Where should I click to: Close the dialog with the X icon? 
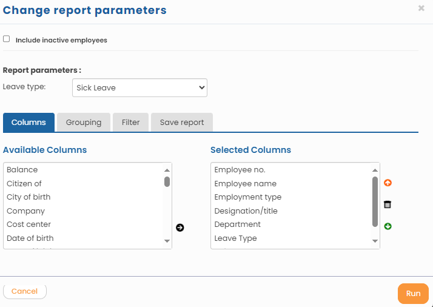coord(421,8)
